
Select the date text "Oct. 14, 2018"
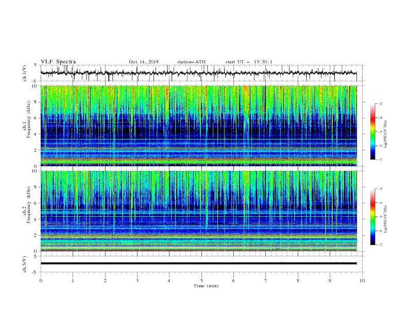(x=144, y=62)
